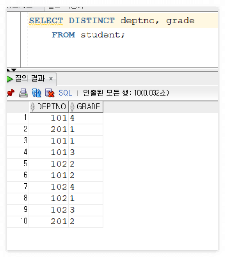This screenshot has height=257, width=225.
Task: Select row number 1 header
Action: coord(18,118)
